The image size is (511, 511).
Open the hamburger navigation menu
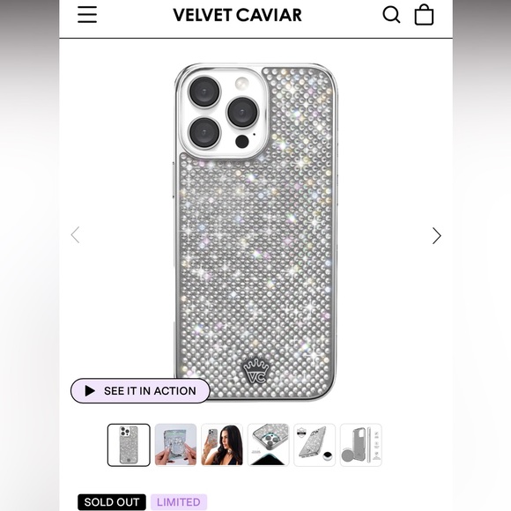(x=87, y=15)
